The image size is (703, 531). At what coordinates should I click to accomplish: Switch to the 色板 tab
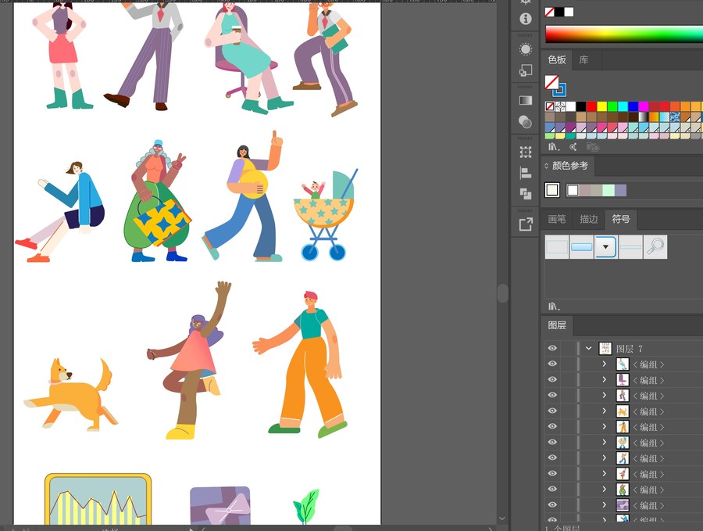pyautogui.click(x=557, y=60)
